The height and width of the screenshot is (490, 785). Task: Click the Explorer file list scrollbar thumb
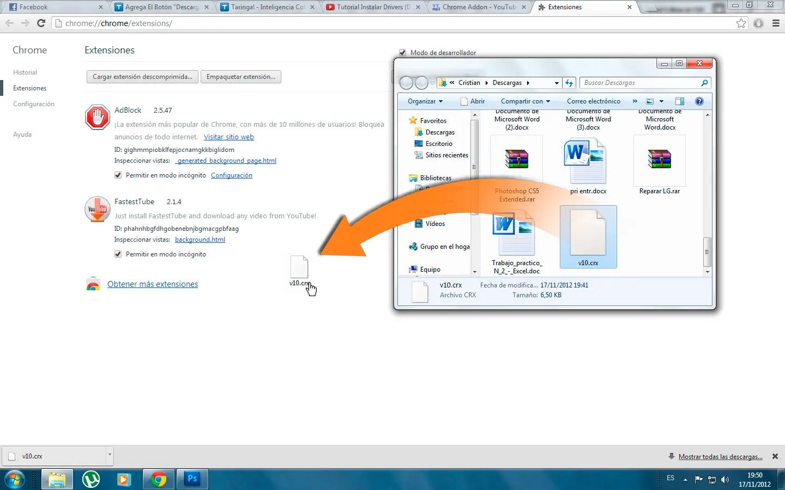tap(707, 252)
